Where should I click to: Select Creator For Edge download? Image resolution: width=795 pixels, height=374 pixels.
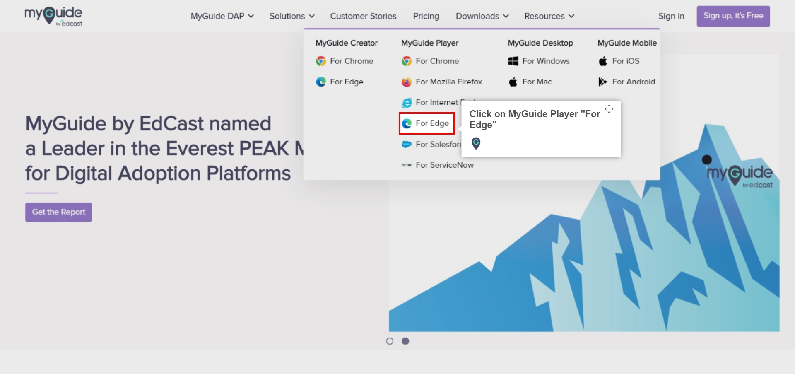coord(340,82)
